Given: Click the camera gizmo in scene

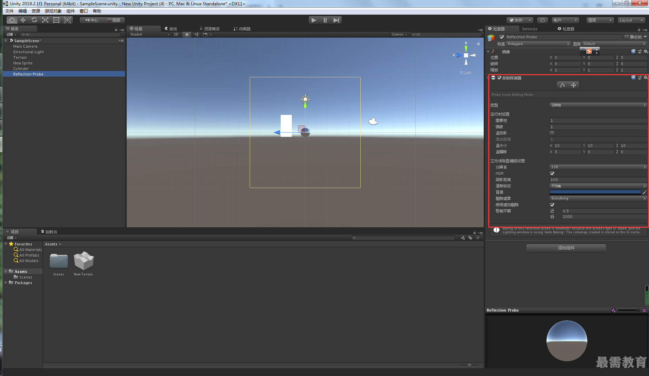Looking at the screenshot, I should coord(373,121).
